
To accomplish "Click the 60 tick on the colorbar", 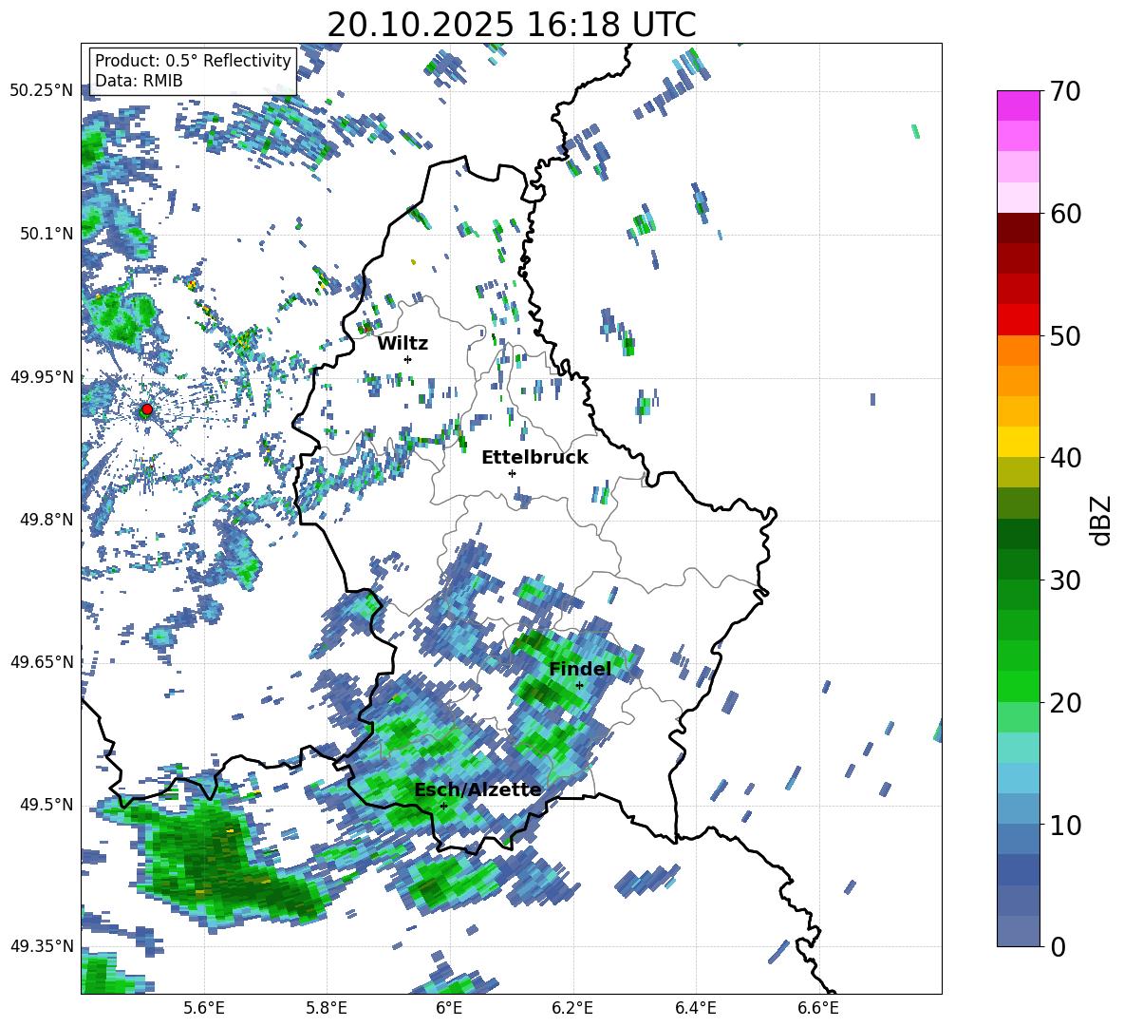I will pos(1065,214).
